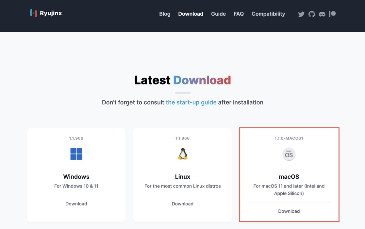The width and height of the screenshot is (365, 229).
Task: Join via the Discord icon
Action: pyautogui.click(x=322, y=14)
